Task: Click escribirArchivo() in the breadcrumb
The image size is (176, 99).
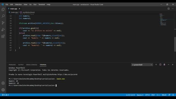Action: 29,12
